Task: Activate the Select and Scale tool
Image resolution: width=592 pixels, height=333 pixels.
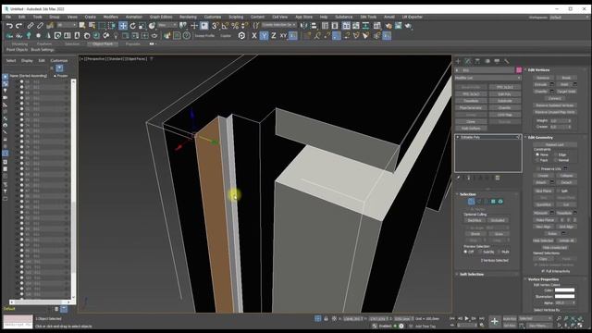Action: (142, 26)
